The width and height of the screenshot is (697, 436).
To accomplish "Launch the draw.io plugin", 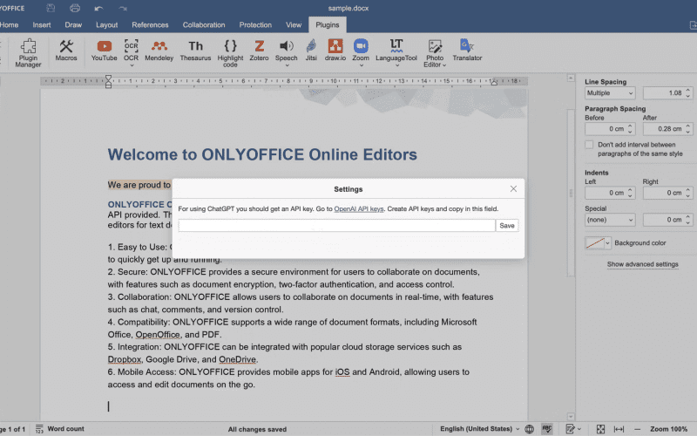I will pos(335,50).
